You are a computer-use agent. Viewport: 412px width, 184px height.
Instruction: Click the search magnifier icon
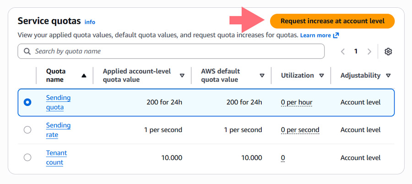pos(27,52)
